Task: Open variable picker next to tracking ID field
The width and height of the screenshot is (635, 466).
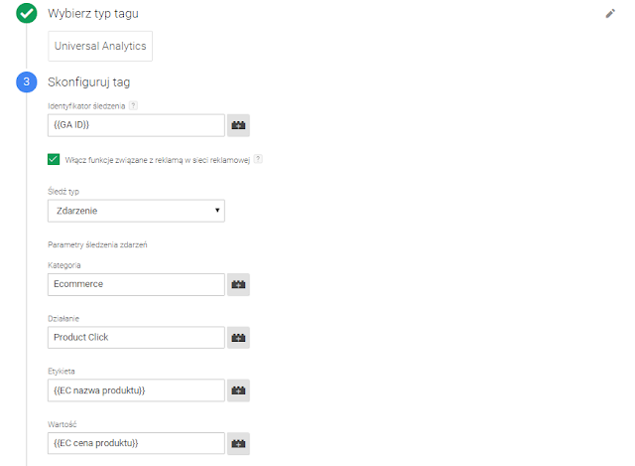Action: [x=239, y=125]
